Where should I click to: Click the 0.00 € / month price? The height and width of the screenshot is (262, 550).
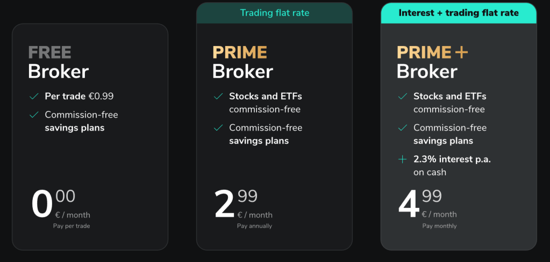pos(61,205)
